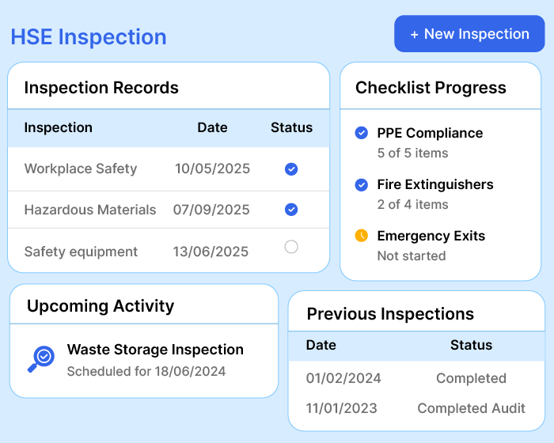Viewport: 554px width, 443px height.
Task: Click the Status column header in Inspection Records
Action: click(x=291, y=127)
